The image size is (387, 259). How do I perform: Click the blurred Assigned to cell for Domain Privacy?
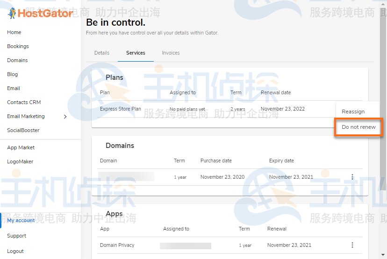[x=186, y=246]
